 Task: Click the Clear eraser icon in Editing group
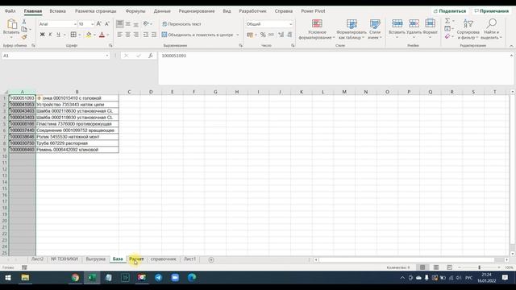point(447,36)
